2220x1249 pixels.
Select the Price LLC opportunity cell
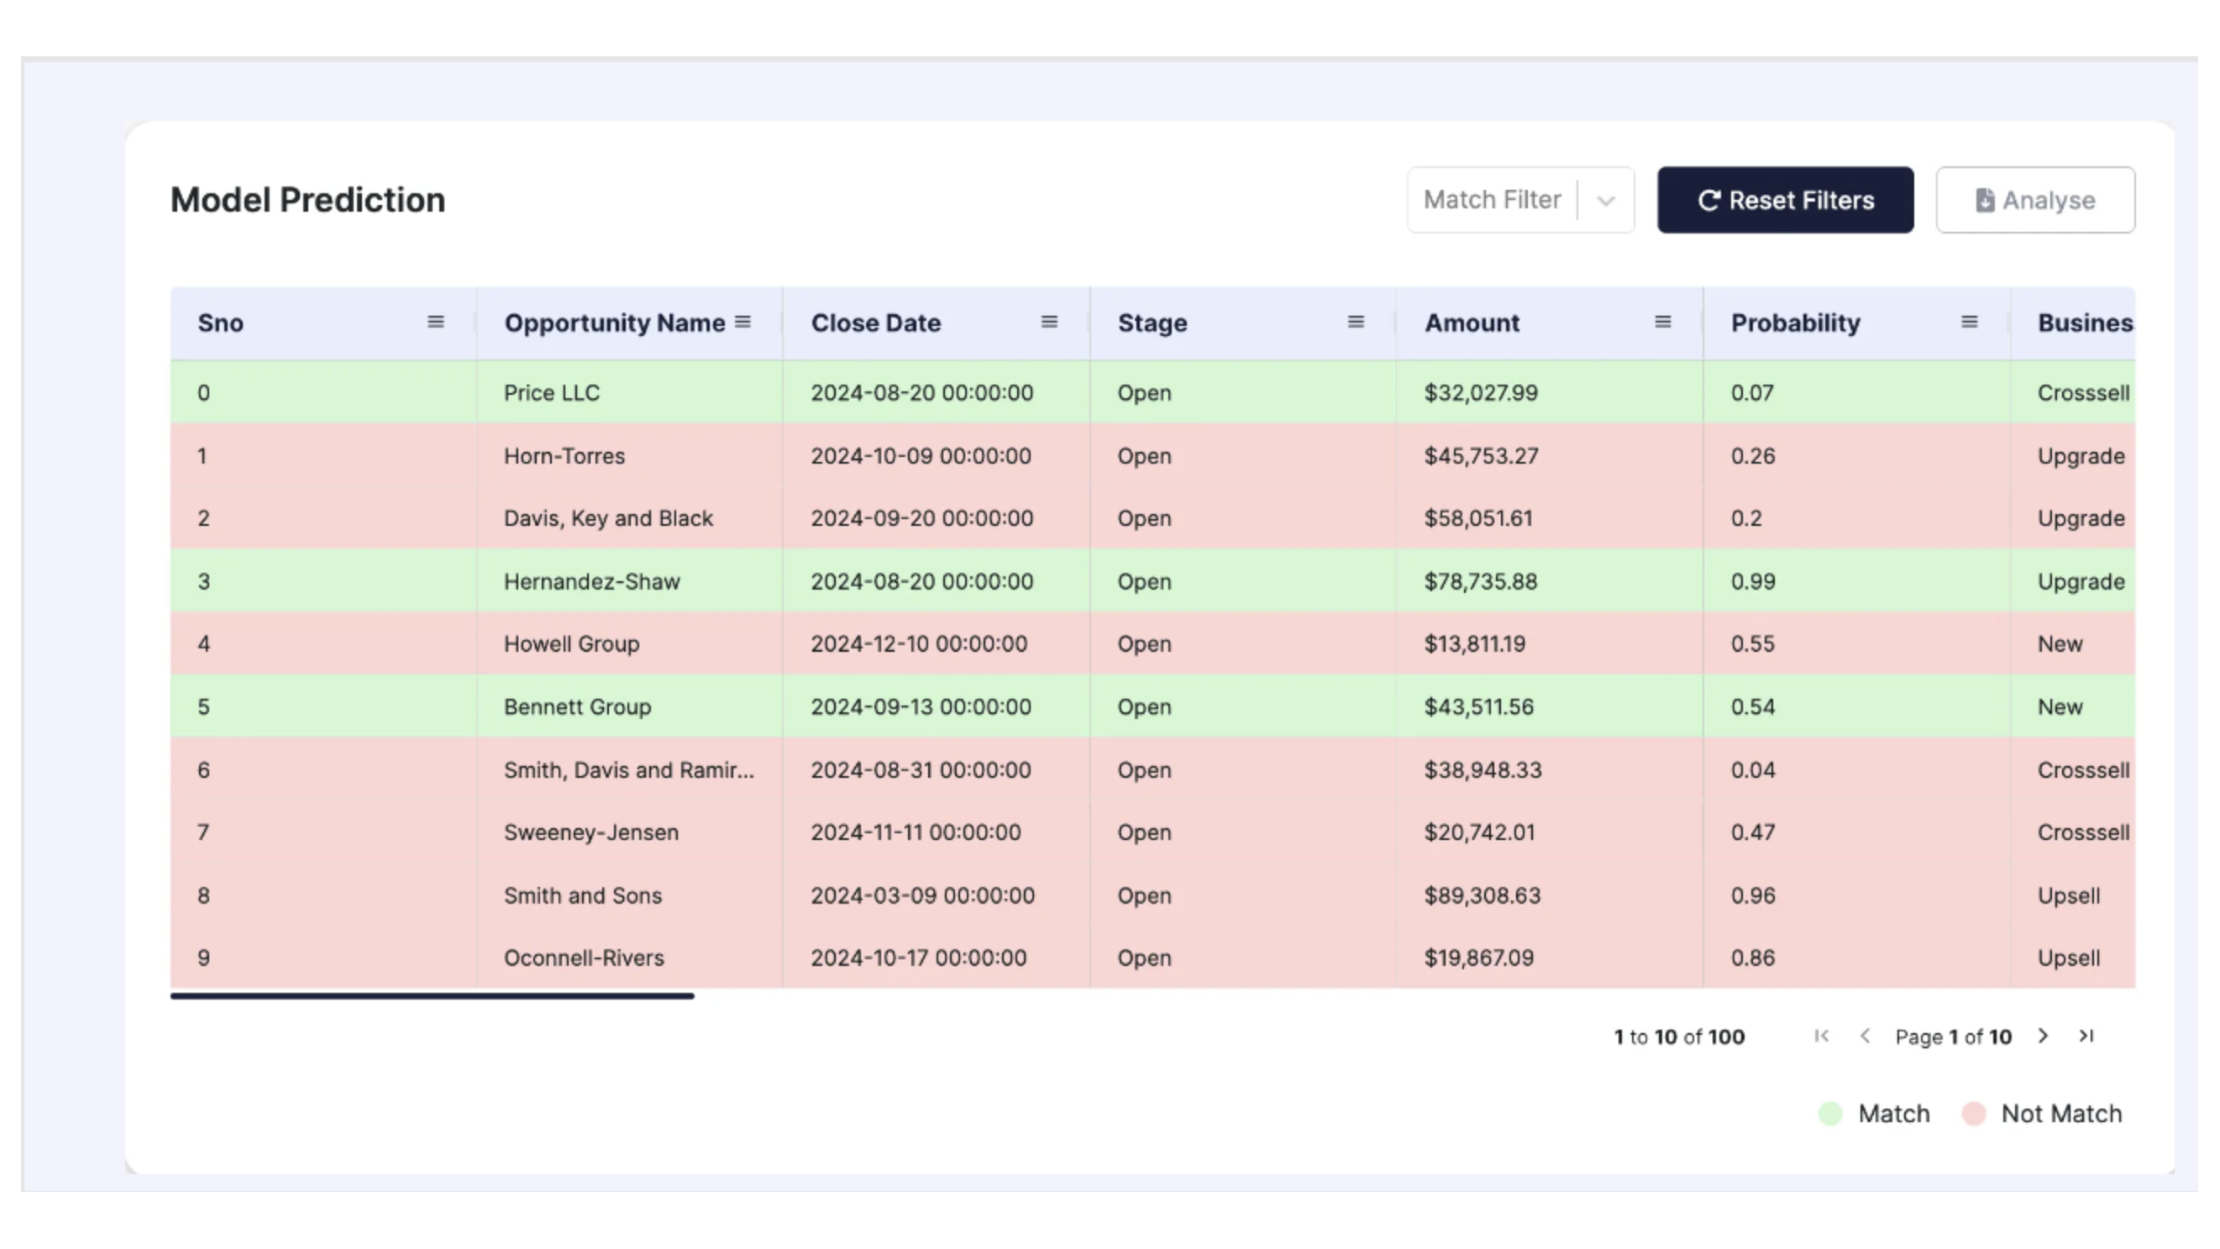coord(552,393)
